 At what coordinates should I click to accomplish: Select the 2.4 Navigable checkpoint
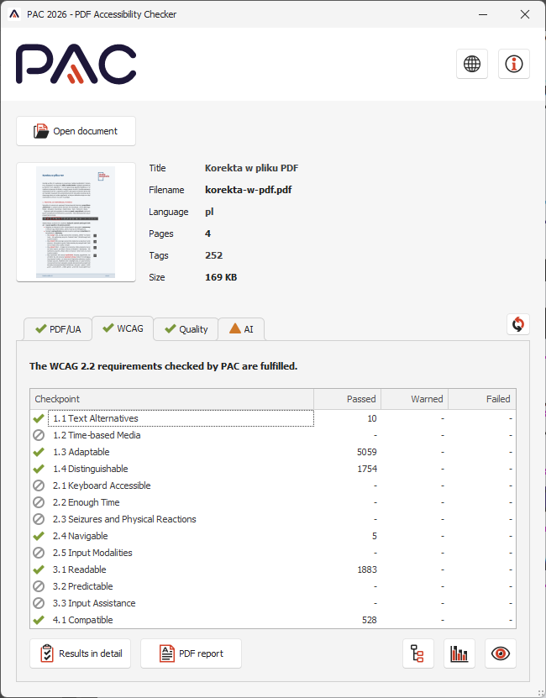[x=273, y=536]
